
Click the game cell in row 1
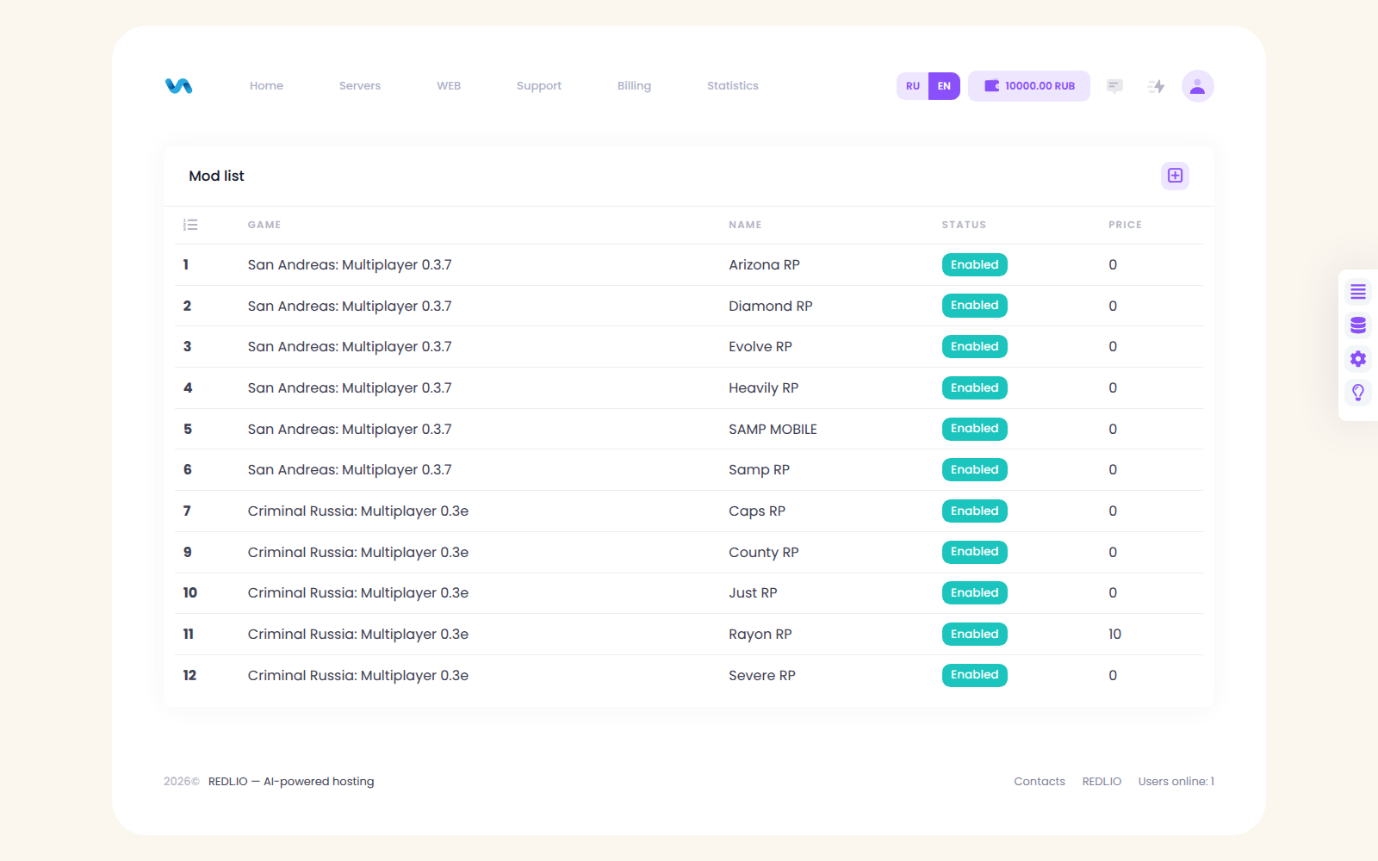point(350,265)
